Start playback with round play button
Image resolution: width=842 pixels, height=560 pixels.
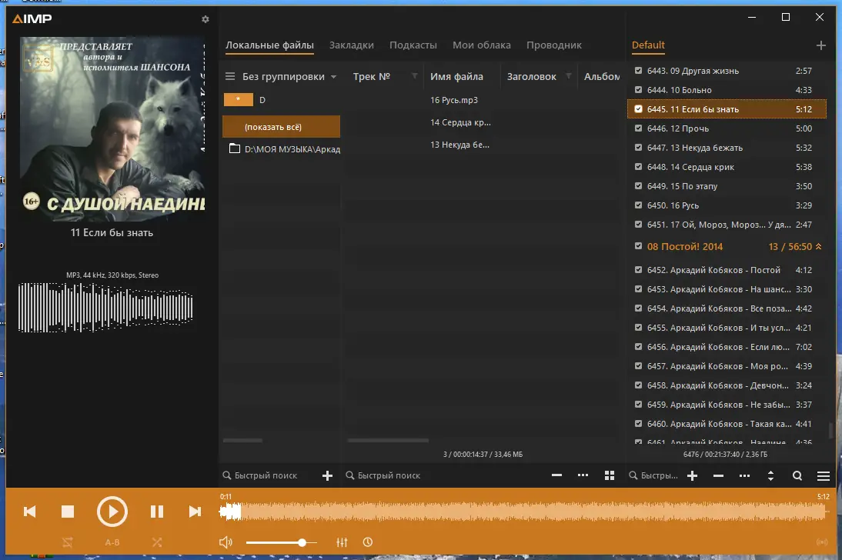pos(112,512)
